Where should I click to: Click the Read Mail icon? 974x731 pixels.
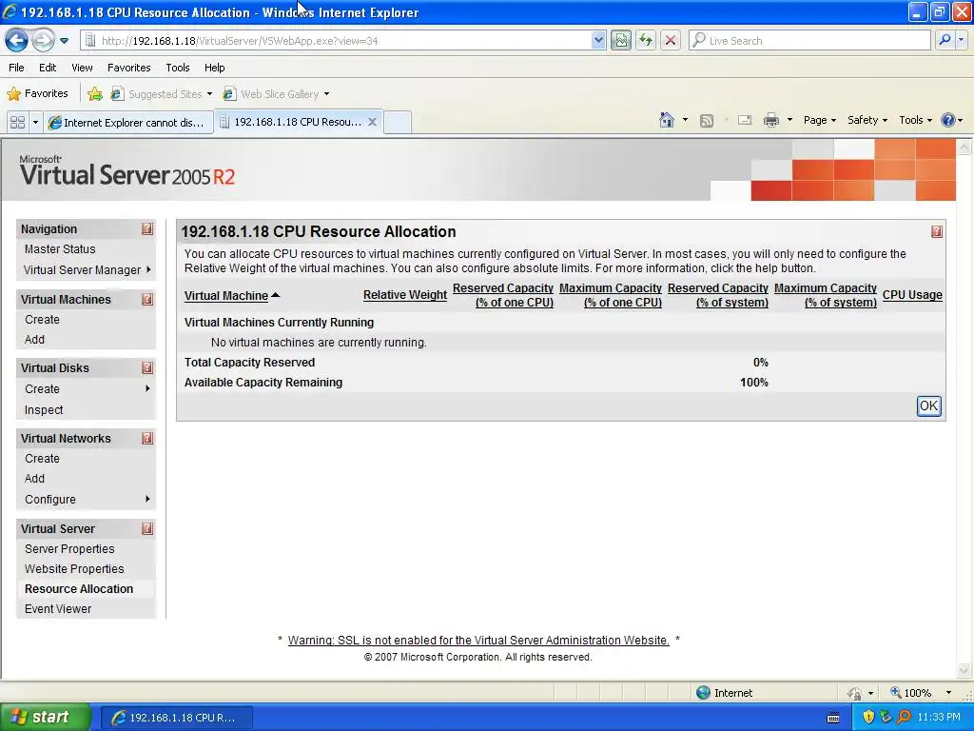point(744,121)
